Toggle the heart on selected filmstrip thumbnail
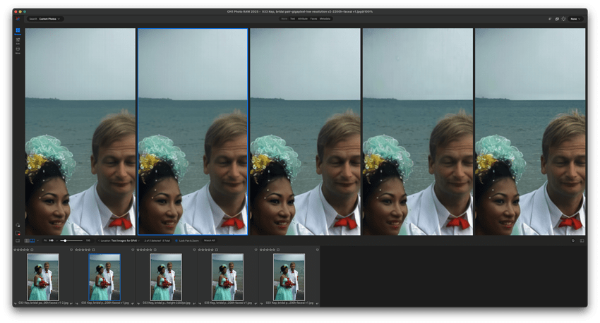 [133, 250]
